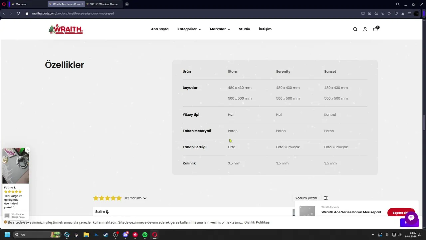Open Windows Start menu

7,235
